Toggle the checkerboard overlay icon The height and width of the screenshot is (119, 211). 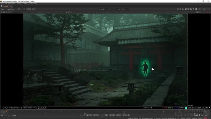point(183,9)
